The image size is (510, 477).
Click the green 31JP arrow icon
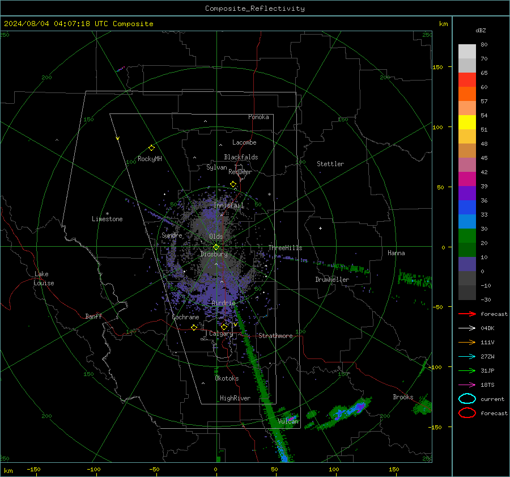[467, 370]
